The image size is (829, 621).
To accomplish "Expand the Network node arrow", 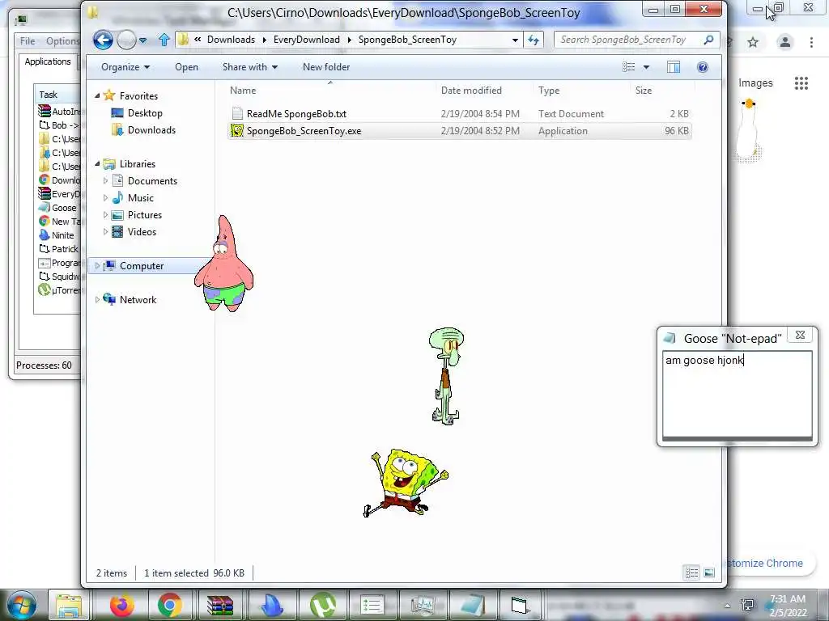I will (97, 299).
